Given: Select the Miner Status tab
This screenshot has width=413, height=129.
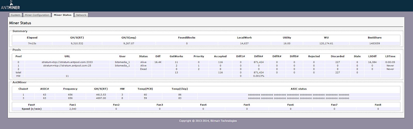Looking at the screenshot, I should click(62, 15).
